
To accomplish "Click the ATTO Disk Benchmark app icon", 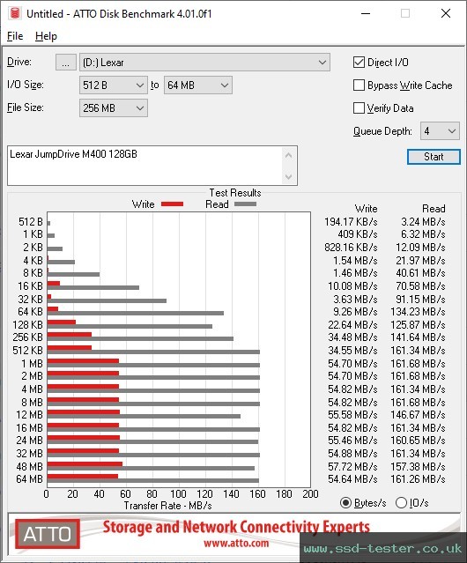I will [15, 13].
